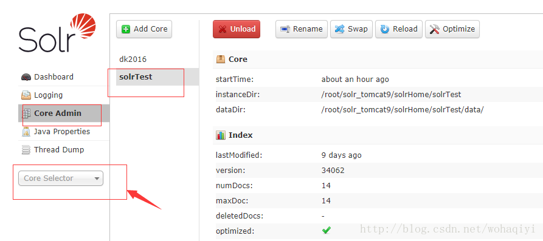Screen dimensions: 543x241
Task: Click the Add Core button
Action: coord(144,29)
